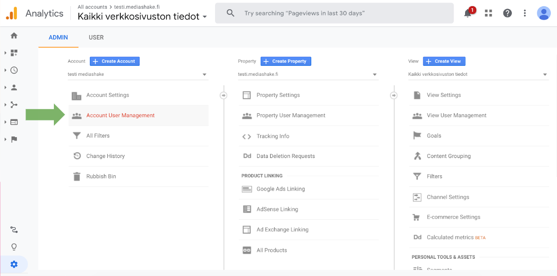Click the search magnifier icon
Image resolution: width=557 pixels, height=276 pixels.
pyautogui.click(x=230, y=13)
